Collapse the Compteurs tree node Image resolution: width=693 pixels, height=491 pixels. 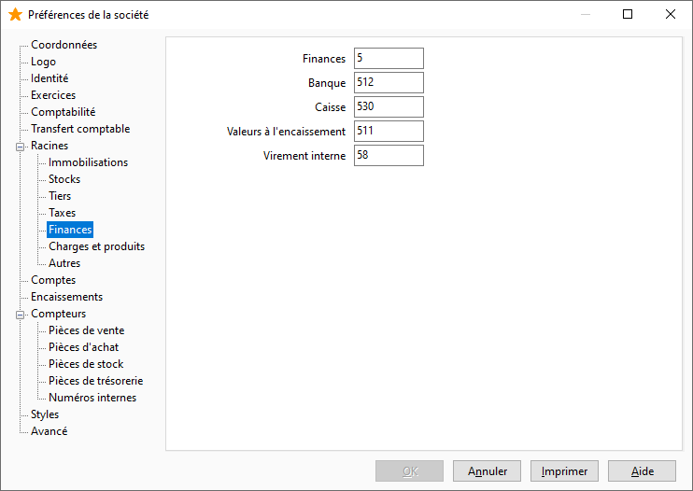pyautogui.click(x=20, y=315)
